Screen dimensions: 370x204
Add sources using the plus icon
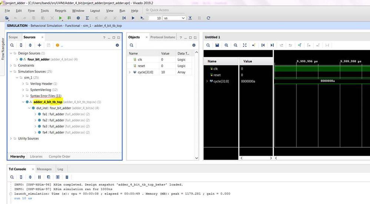click(x=39, y=45)
